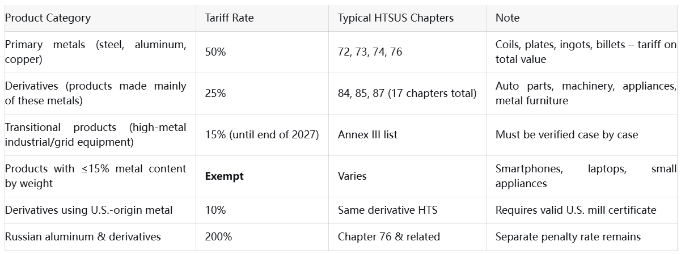Click the Requires valid U.S. mill certificate cell
Viewport: 681px width, 254px height.
coord(576,210)
